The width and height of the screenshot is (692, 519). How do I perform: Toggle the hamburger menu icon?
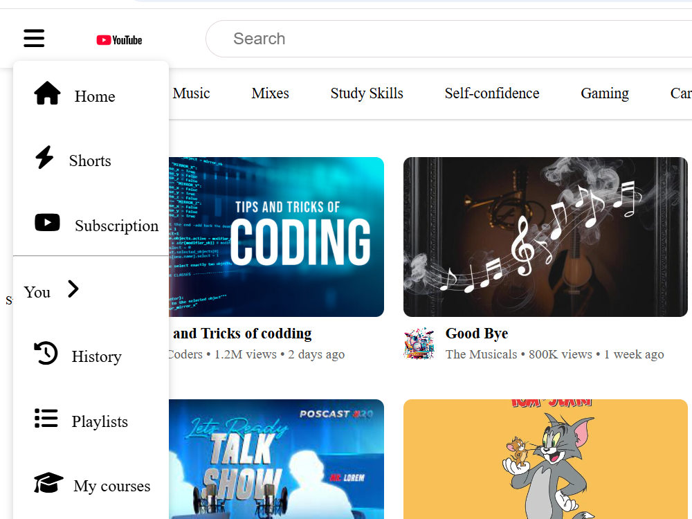34,38
